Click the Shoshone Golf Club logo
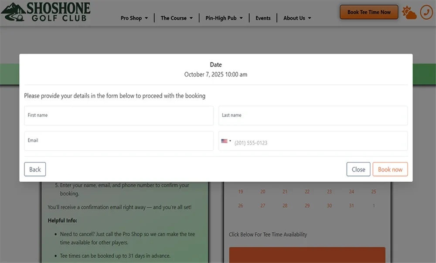The height and width of the screenshot is (263, 436). (46, 12)
